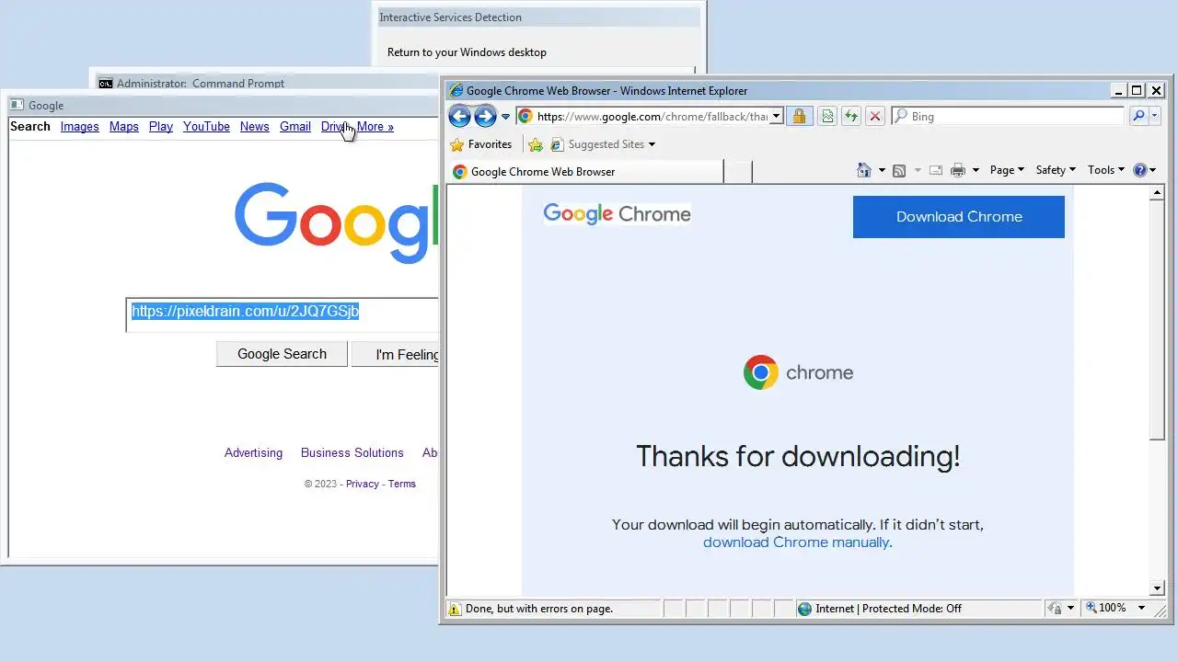Click the IE scrollbar down arrow
The height and width of the screenshot is (662, 1178).
(x=1158, y=588)
